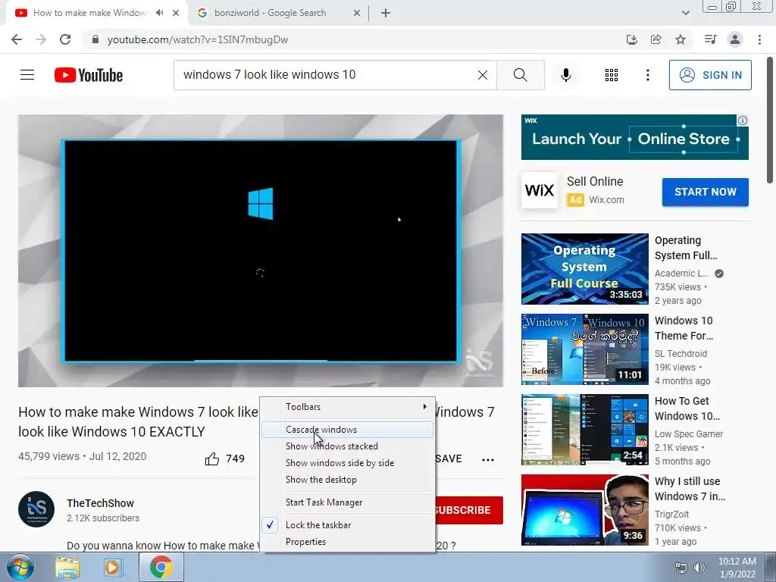Close the YouTube video tab
This screenshot has width=776, height=582.
[x=176, y=13]
